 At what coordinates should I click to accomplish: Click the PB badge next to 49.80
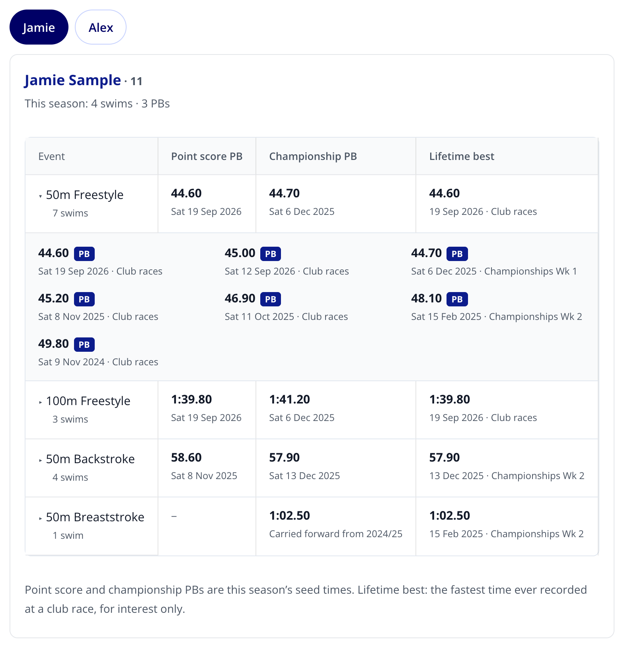point(84,345)
